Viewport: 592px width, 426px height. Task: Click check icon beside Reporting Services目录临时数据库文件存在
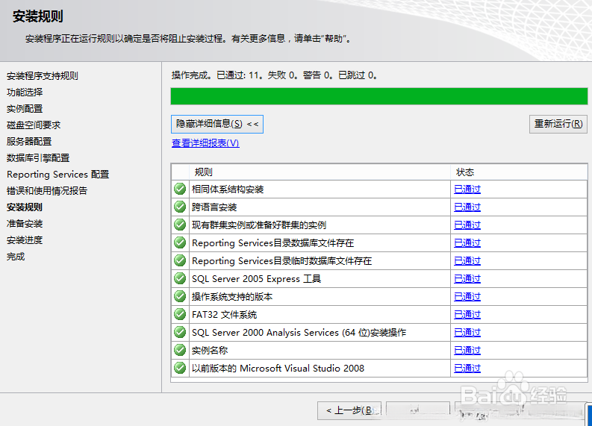(180, 260)
